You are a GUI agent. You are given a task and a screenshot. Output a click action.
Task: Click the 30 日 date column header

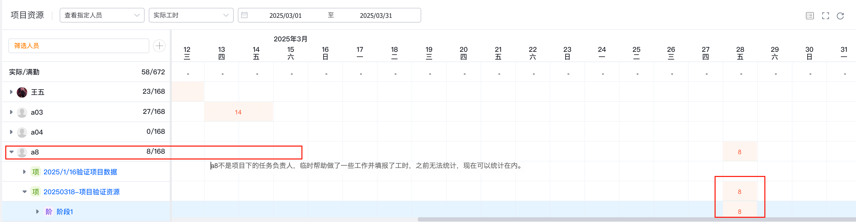pos(809,53)
